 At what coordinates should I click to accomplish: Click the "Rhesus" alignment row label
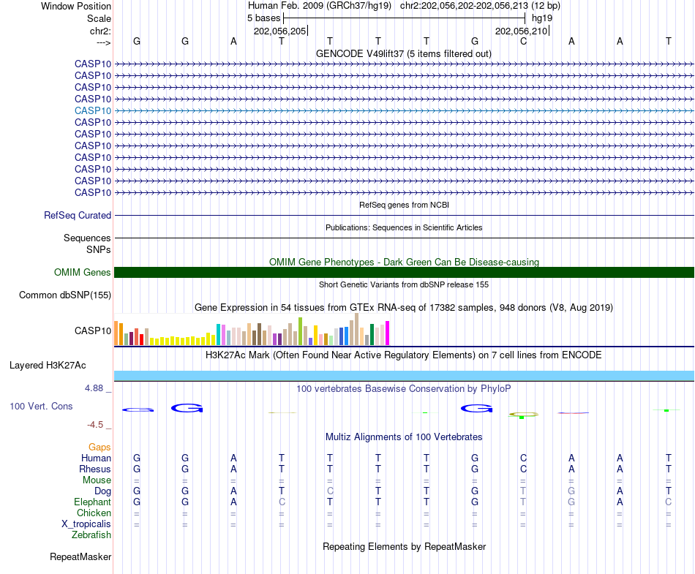[x=95, y=469]
